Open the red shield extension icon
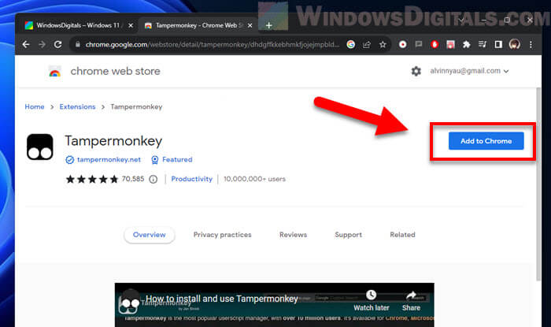 [435, 44]
